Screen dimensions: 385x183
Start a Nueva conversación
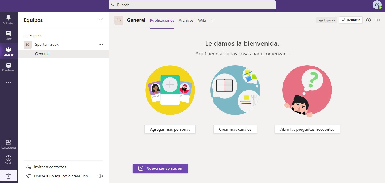click(x=160, y=168)
